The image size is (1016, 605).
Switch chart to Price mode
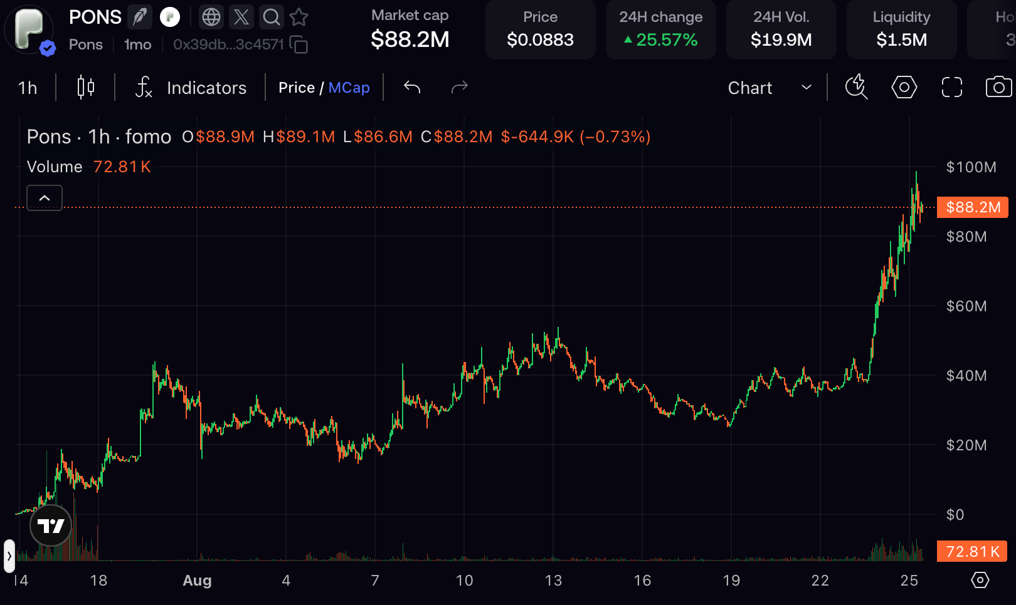coord(296,88)
